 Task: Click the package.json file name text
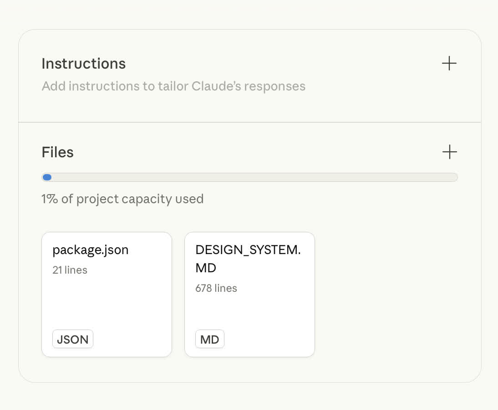[x=91, y=250]
